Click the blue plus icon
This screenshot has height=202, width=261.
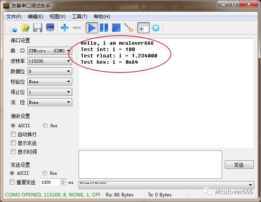click(x=65, y=28)
